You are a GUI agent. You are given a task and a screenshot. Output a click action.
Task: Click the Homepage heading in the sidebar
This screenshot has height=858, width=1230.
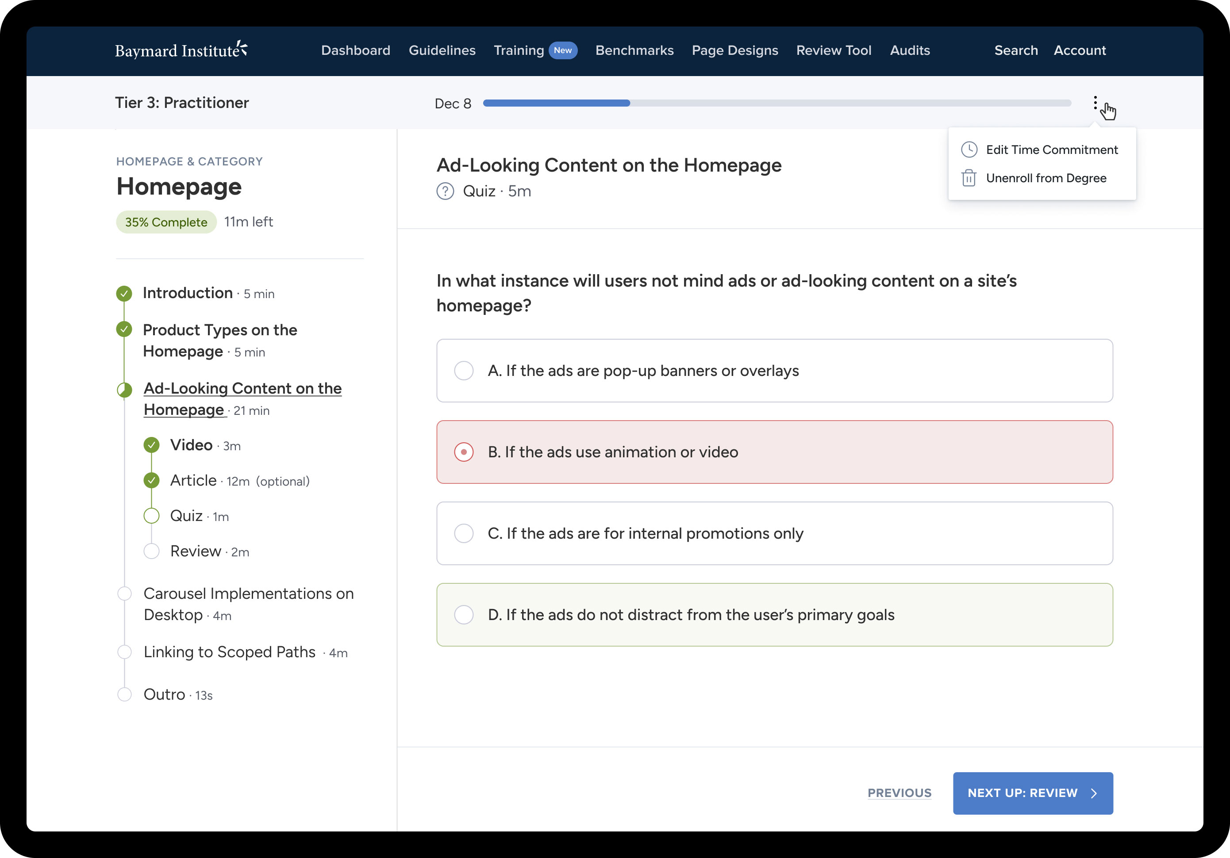[179, 187]
